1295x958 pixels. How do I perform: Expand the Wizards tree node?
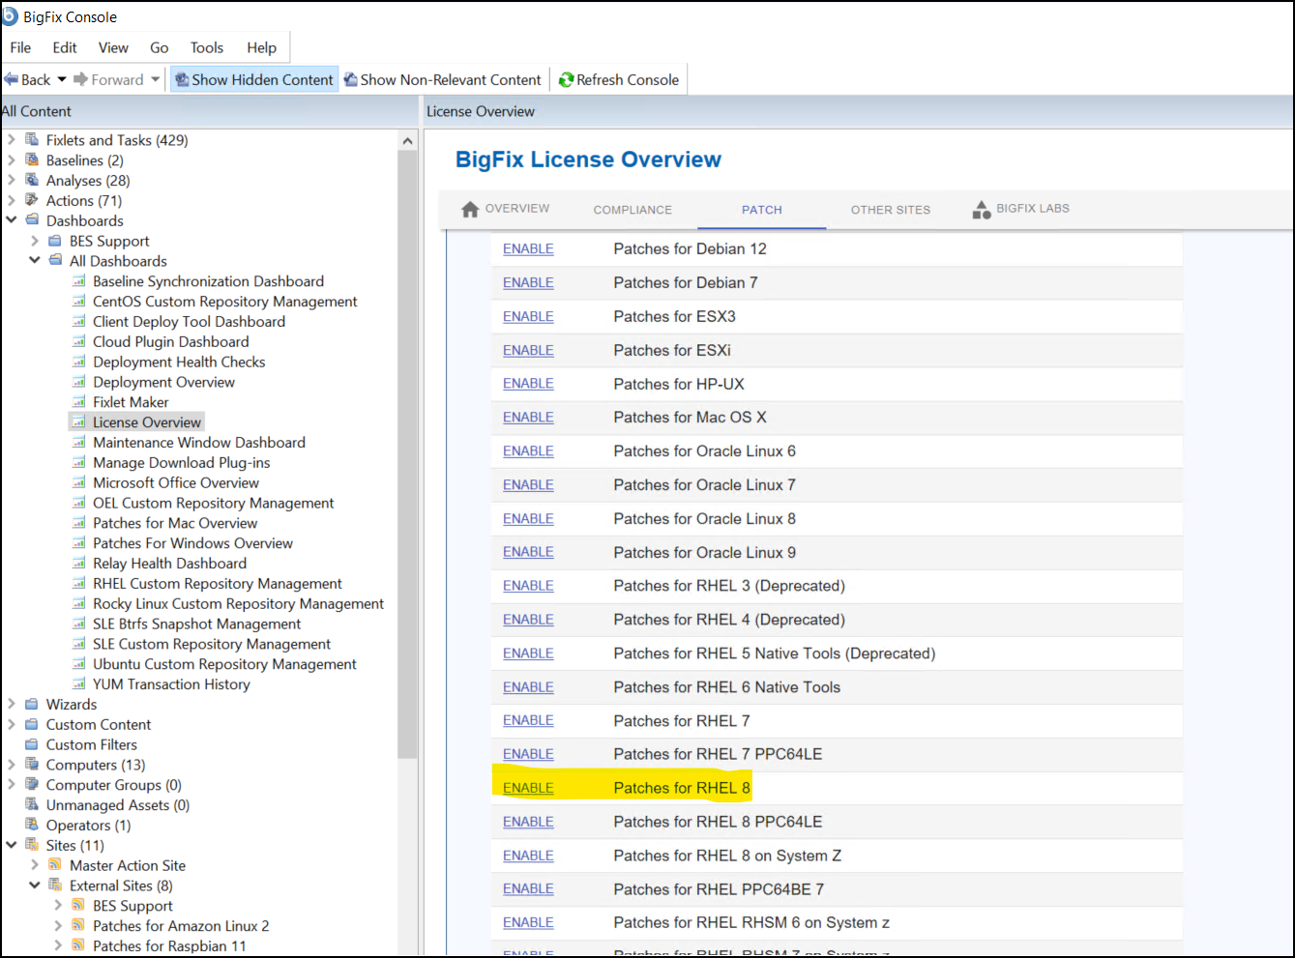[12, 704]
